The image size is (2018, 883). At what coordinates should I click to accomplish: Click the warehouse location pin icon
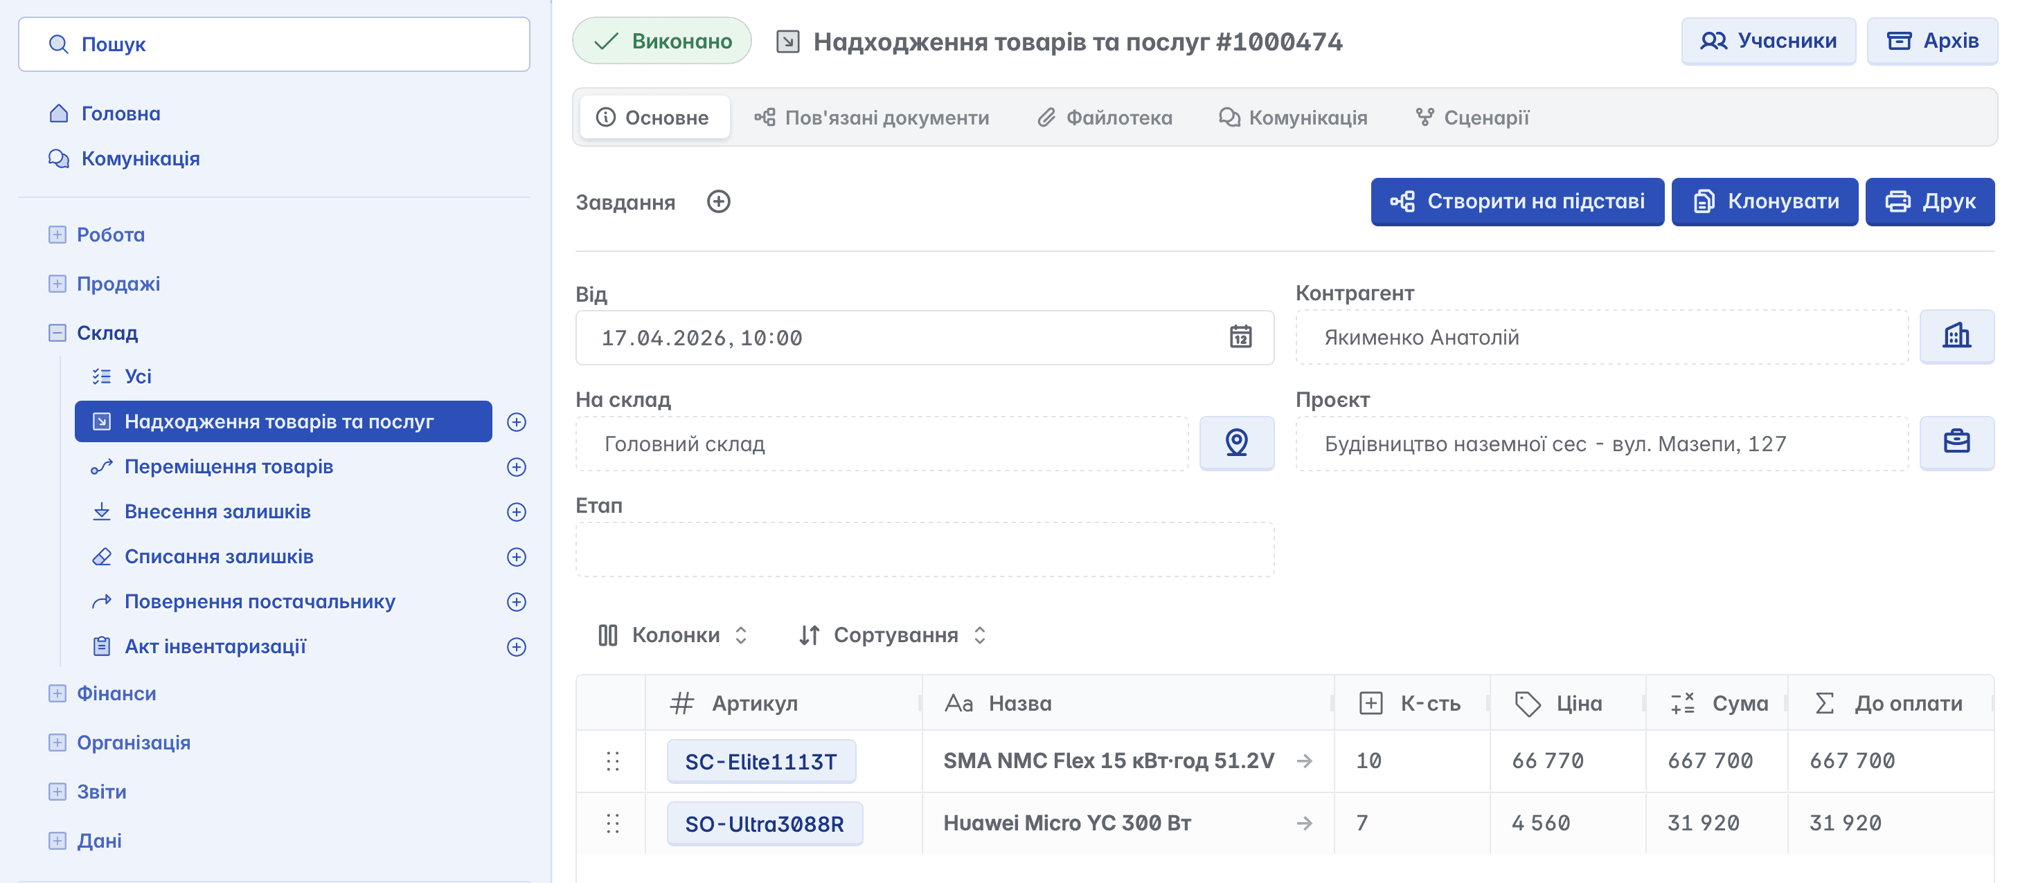point(1236,443)
